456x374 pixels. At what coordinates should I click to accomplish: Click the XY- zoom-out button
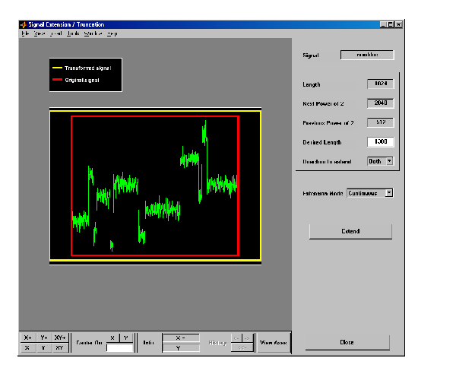click(x=60, y=348)
